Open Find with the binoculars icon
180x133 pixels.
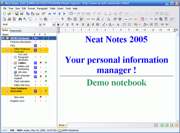[x=20, y=19]
